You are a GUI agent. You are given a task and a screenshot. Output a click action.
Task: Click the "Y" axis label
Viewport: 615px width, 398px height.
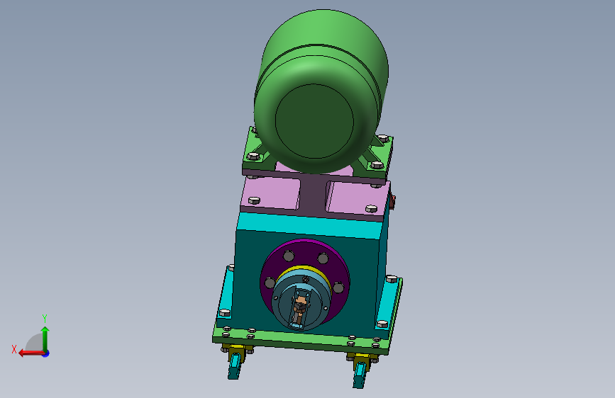click(x=45, y=318)
